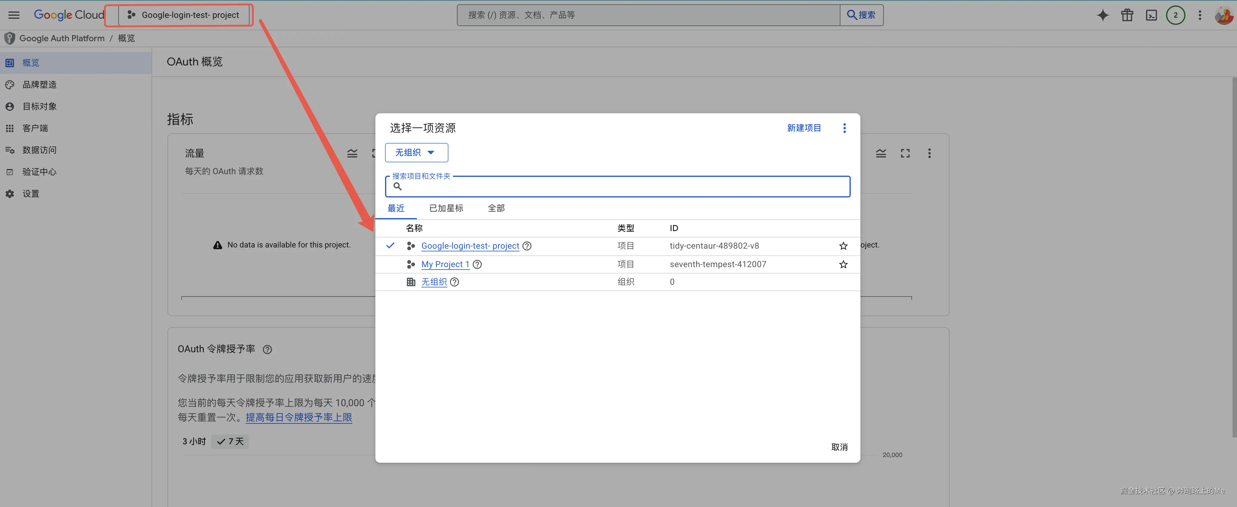Open the My Project 1 link
The width and height of the screenshot is (1237, 507).
tap(445, 264)
